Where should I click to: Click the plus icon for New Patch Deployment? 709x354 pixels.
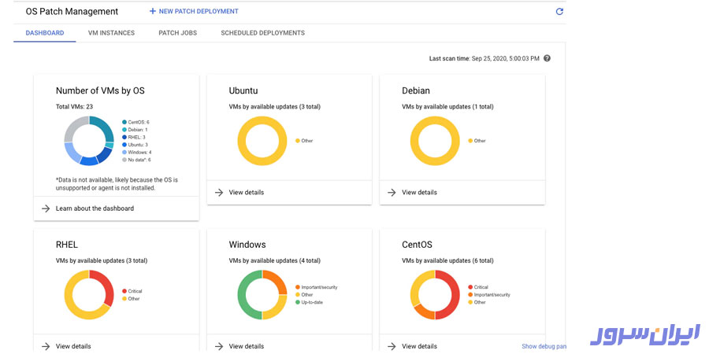(x=153, y=12)
